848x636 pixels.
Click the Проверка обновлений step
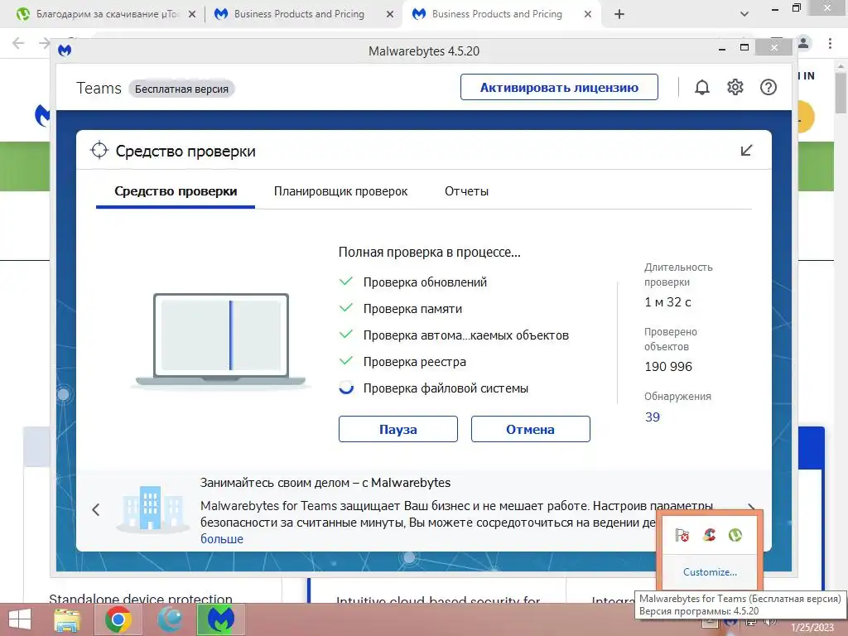[x=425, y=282]
